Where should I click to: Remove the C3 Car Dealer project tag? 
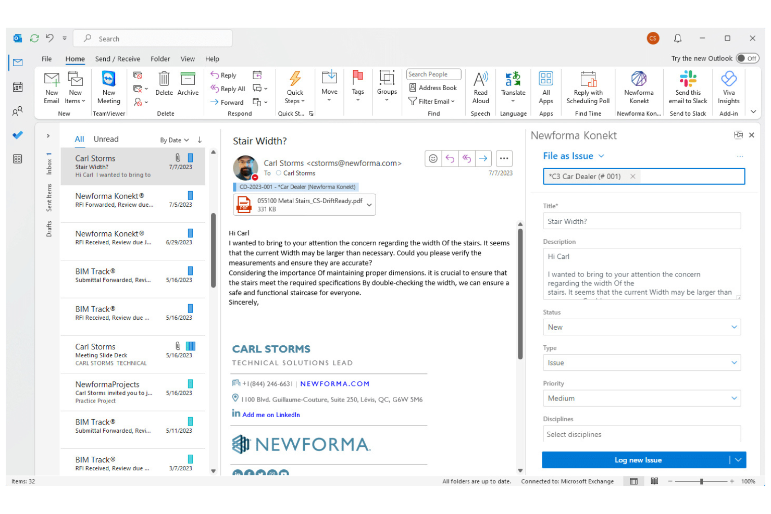pyautogui.click(x=633, y=177)
